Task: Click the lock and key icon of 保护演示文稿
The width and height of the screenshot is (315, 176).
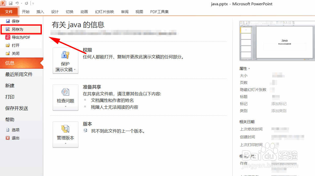Action: click(x=65, y=55)
